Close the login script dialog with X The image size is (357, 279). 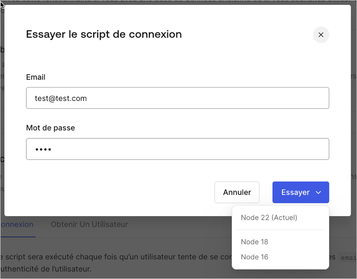point(321,35)
